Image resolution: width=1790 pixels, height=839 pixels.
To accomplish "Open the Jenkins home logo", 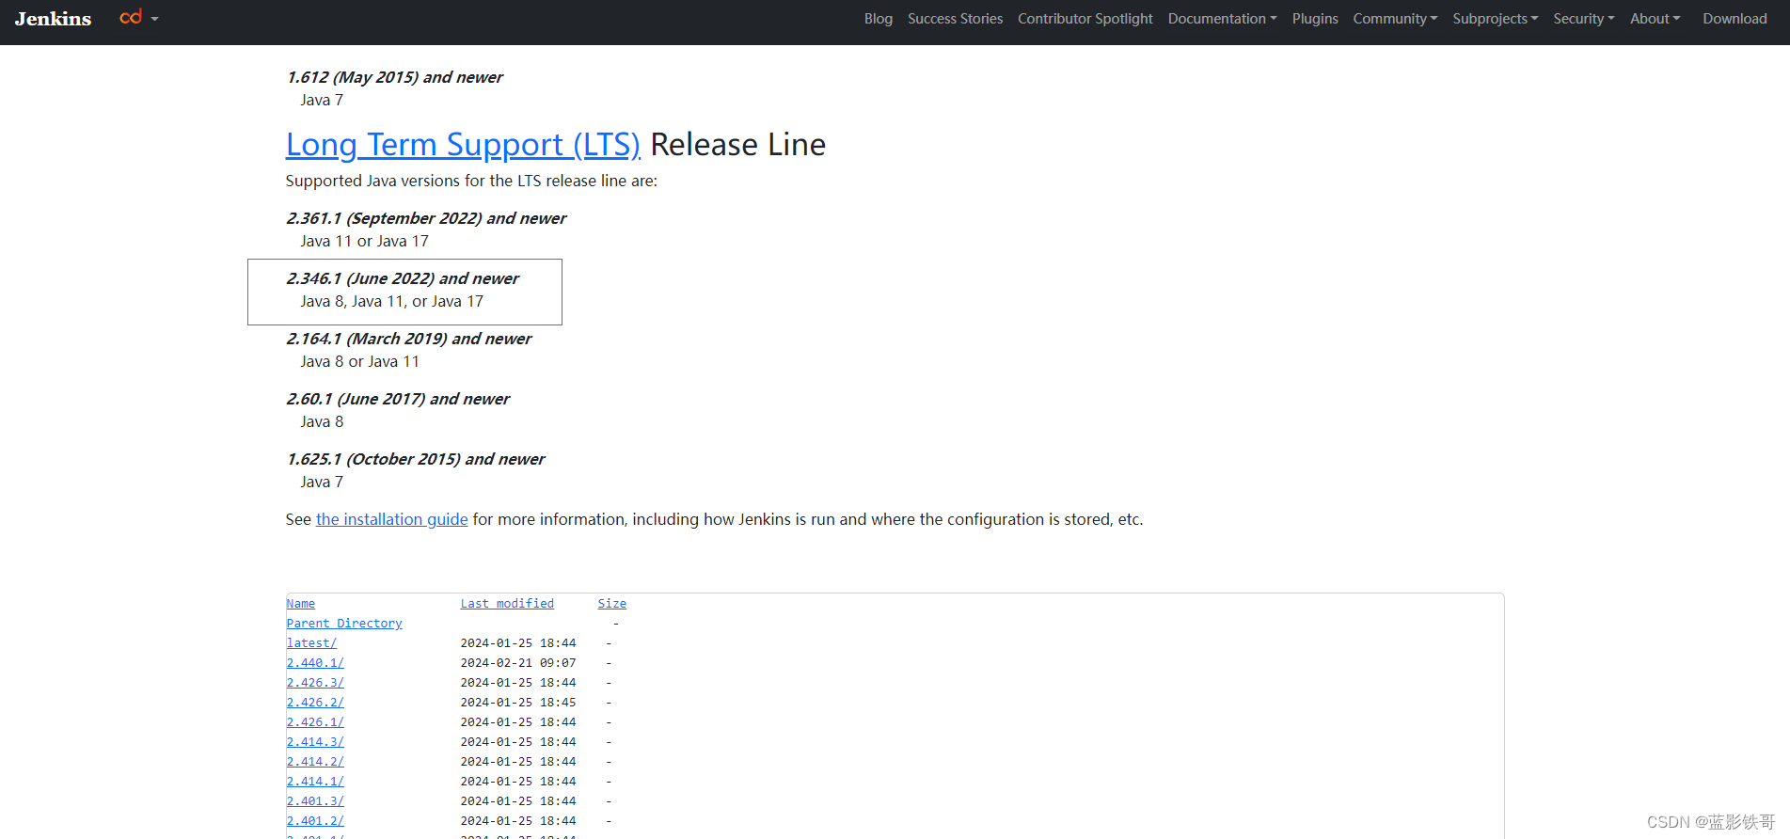I will 53,19.
